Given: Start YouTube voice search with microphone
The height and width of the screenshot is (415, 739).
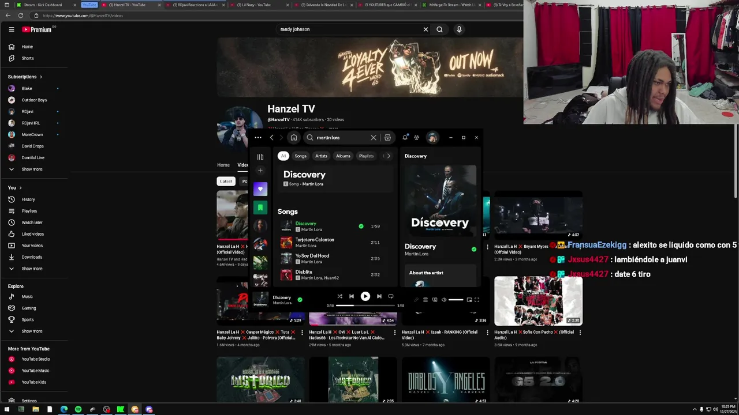Looking at the screenshot, I should point(459,29).
